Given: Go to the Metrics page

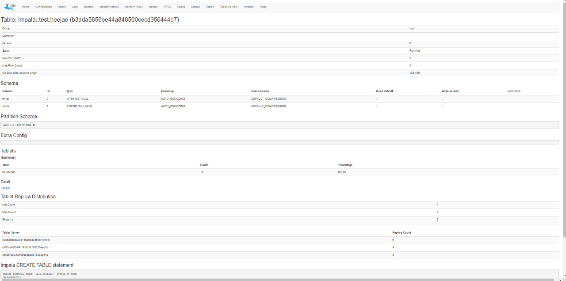Looking at the screenshot, I should point(153,7).
